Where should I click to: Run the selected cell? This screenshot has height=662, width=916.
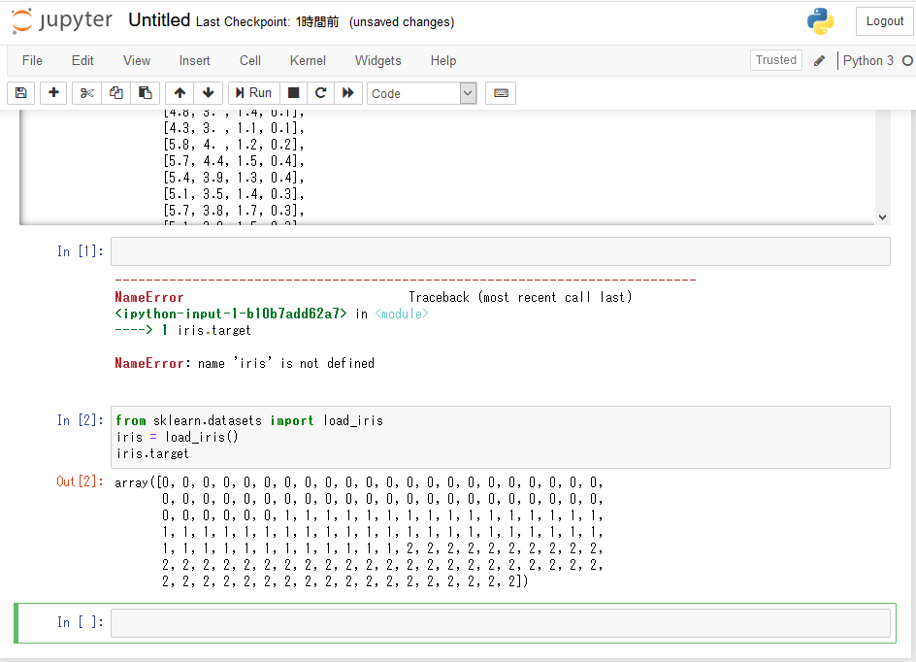pos(253,93)
